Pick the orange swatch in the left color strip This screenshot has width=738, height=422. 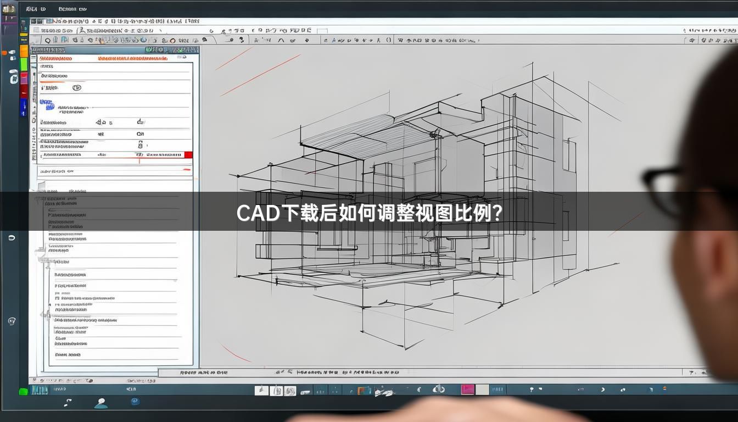(24, 51)
